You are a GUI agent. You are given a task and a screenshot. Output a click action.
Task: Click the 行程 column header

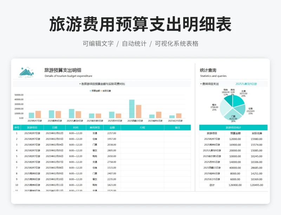[x=143, y=128]
